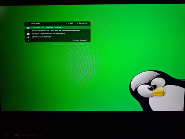Click the arrow icon beside Advanced options

pos(28,31)
